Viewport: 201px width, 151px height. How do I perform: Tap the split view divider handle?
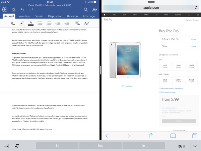pos(100,70)
